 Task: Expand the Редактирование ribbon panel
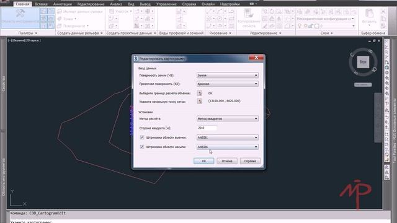point(265,33)
